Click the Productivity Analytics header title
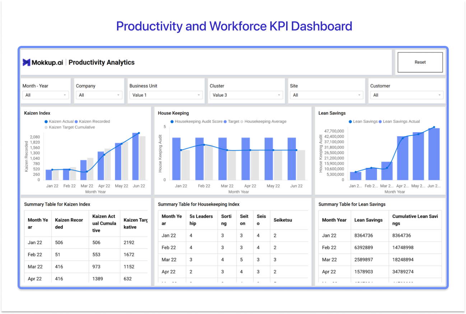 click(102, 62)
